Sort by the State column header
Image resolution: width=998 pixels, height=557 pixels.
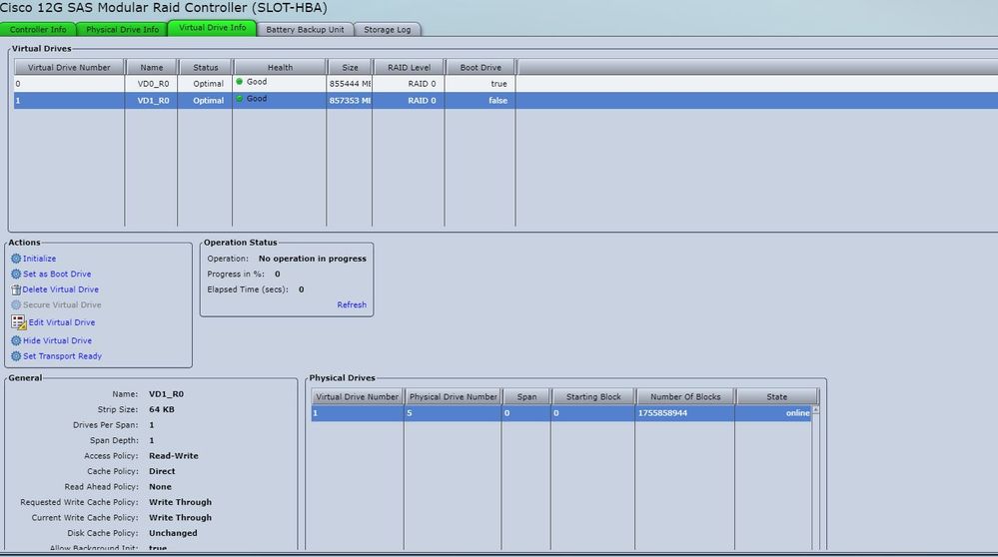click(x=776, y=396)
